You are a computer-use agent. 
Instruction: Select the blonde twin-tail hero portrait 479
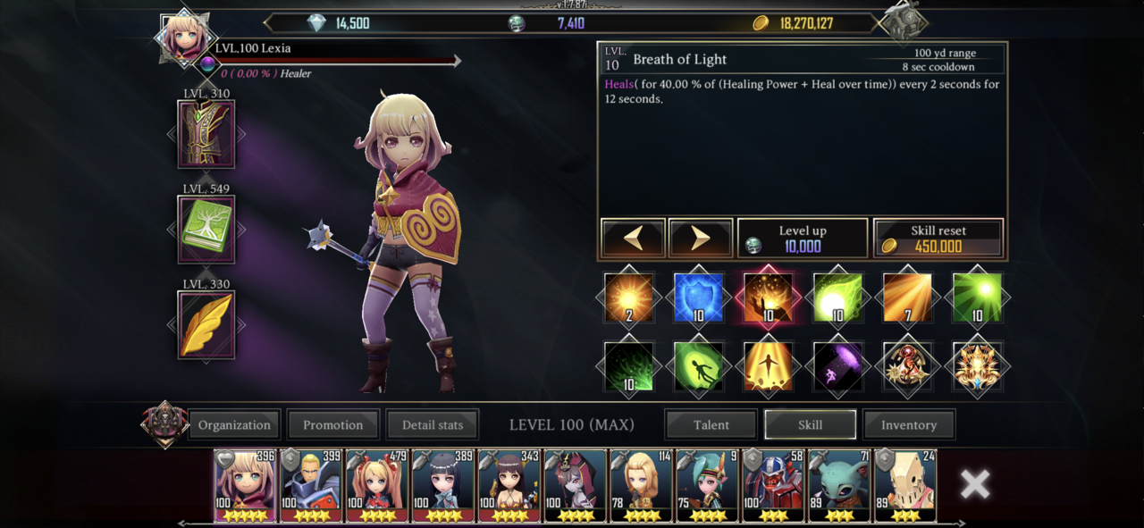[377, 486]
